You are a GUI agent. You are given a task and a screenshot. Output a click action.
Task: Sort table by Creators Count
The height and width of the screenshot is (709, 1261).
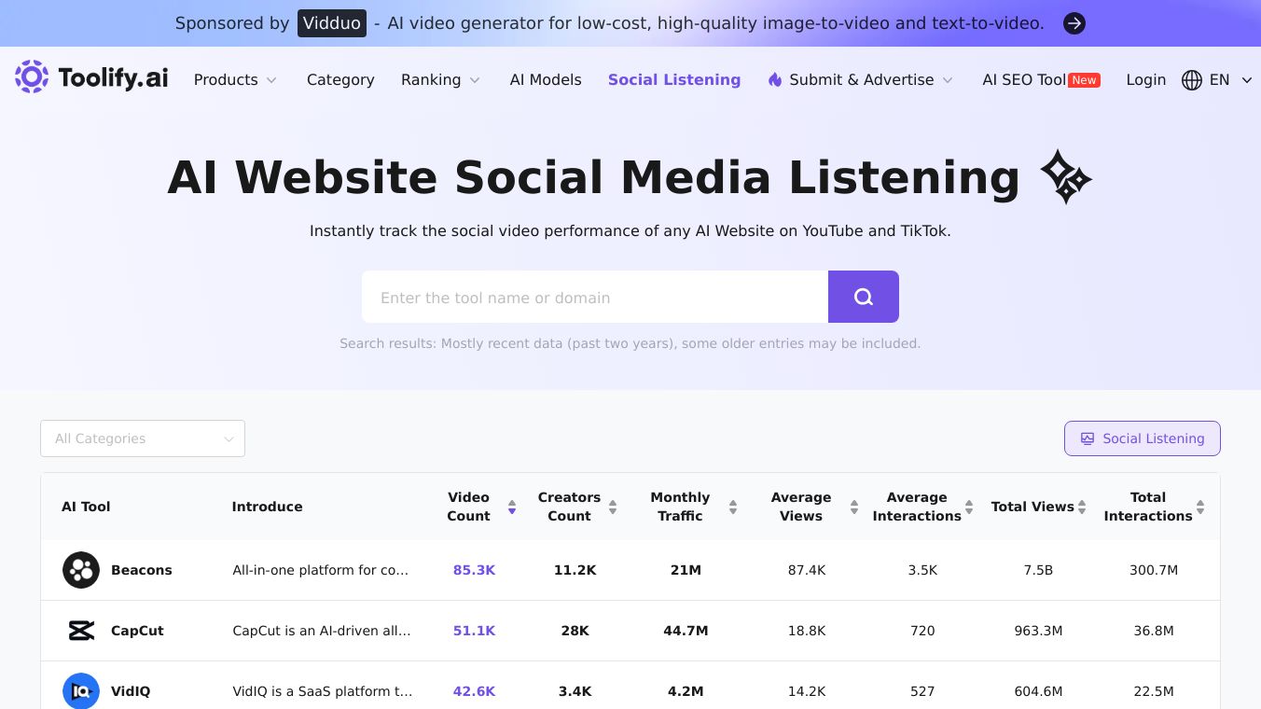coord(613,507)
